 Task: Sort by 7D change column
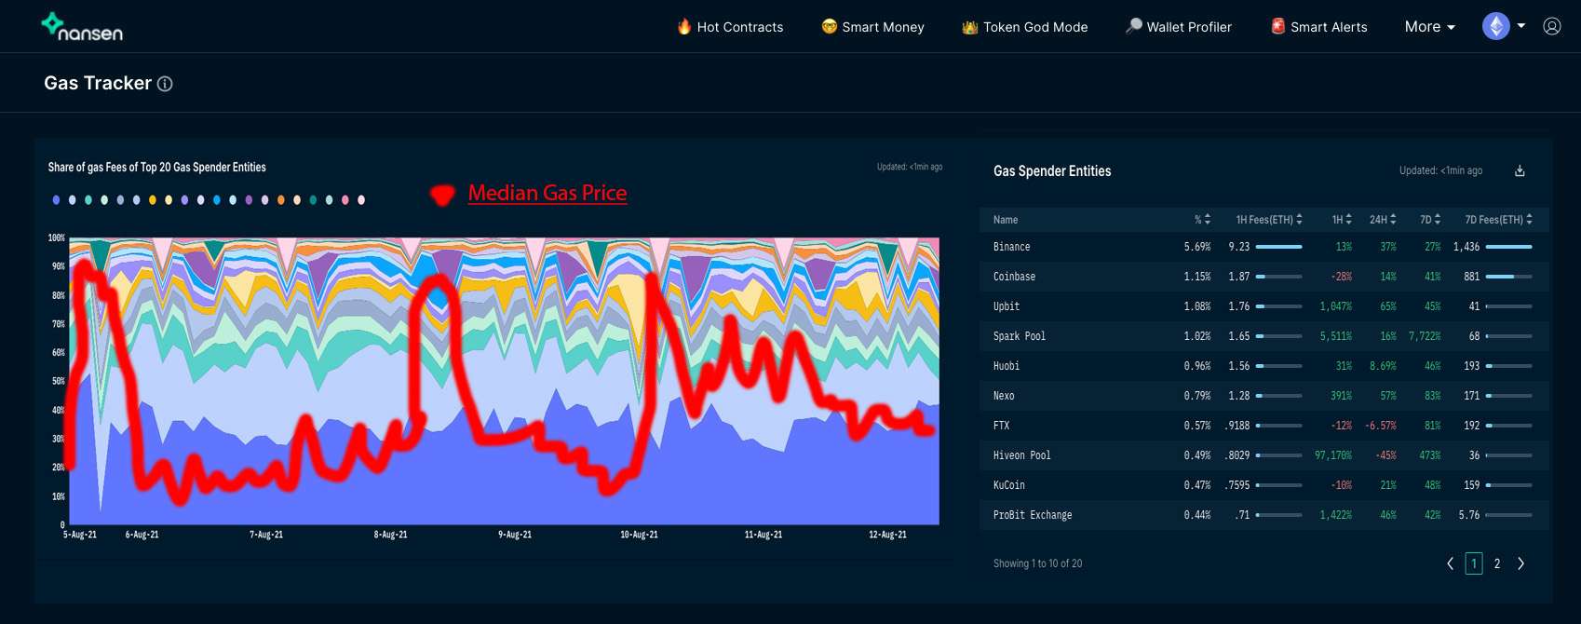point(1430,220)
